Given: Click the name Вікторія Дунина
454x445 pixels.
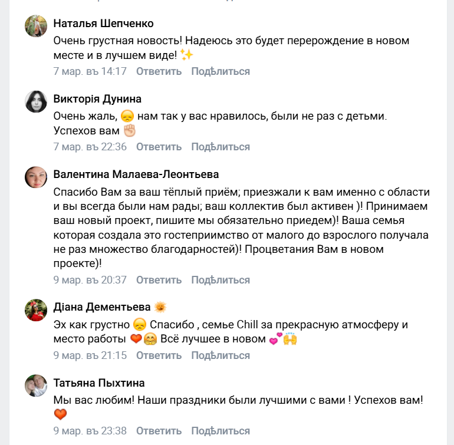Looking at the screenshot, I should (97, 99).
